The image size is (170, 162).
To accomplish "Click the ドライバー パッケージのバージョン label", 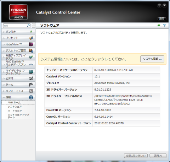I will coord(67,70).
